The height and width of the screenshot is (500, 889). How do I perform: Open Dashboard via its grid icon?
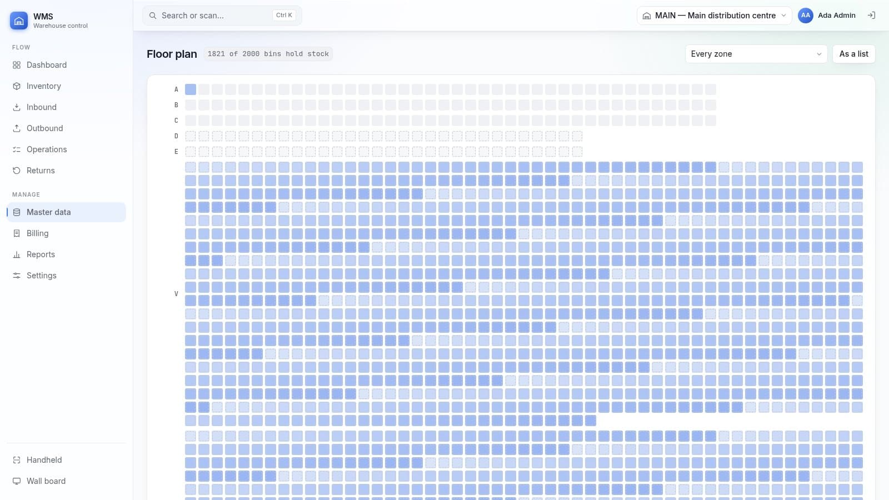pyautogui.click(x=17, y=65)
